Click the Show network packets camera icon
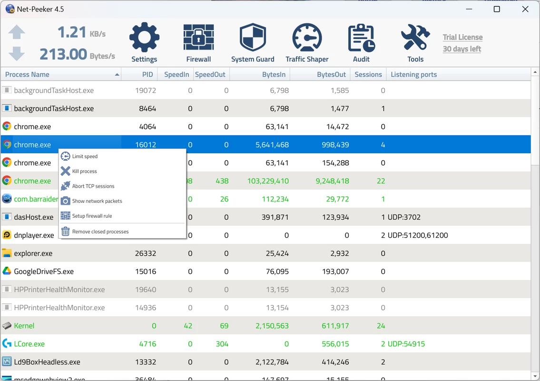 tap(66, 201)
